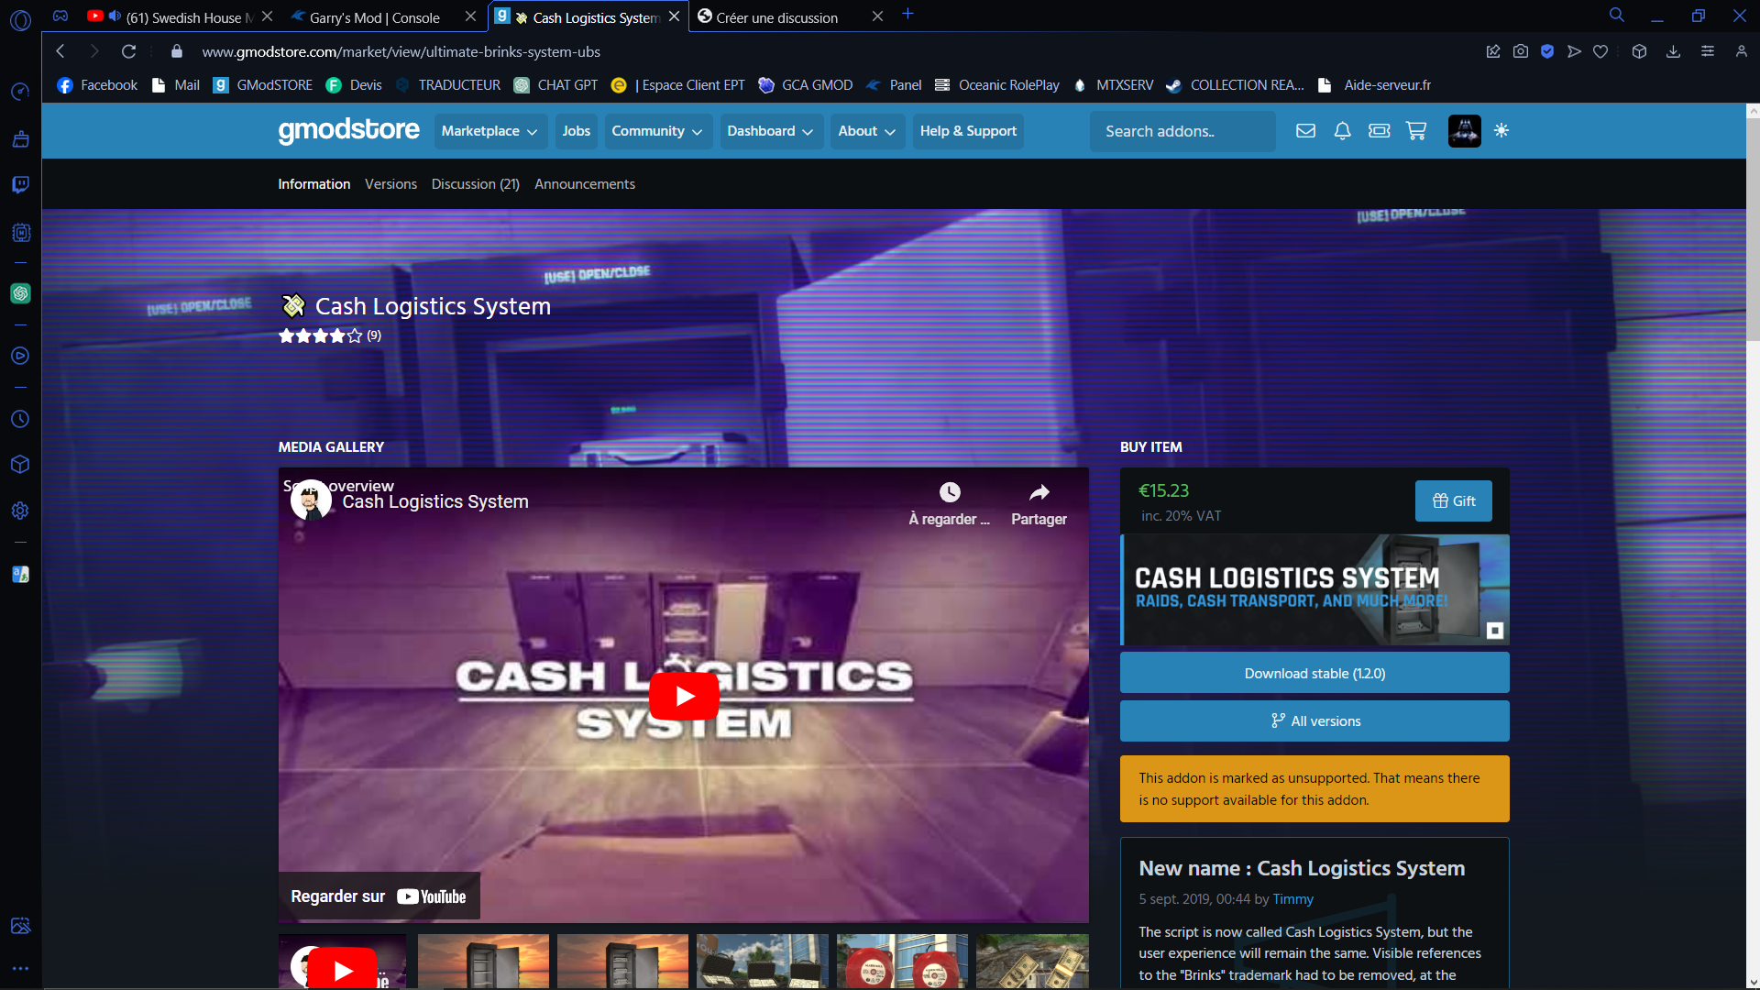Image resolution: width=1760 pixels, height=990 pixels.
Task: Open the shopping cart
Action: point(1415,131)
